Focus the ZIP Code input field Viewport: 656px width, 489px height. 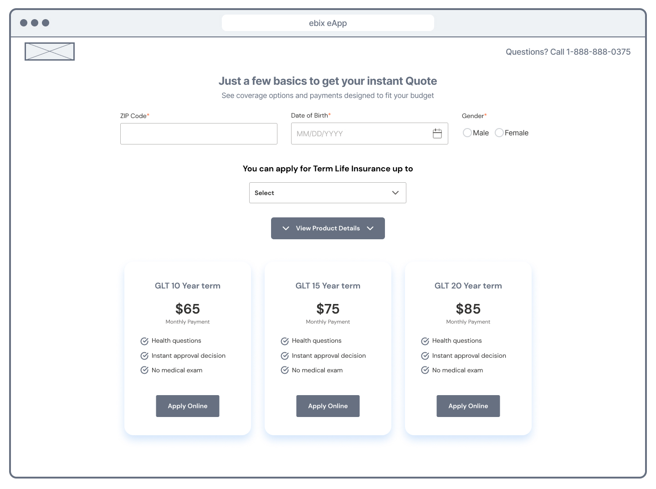click(x=199, y=134)
